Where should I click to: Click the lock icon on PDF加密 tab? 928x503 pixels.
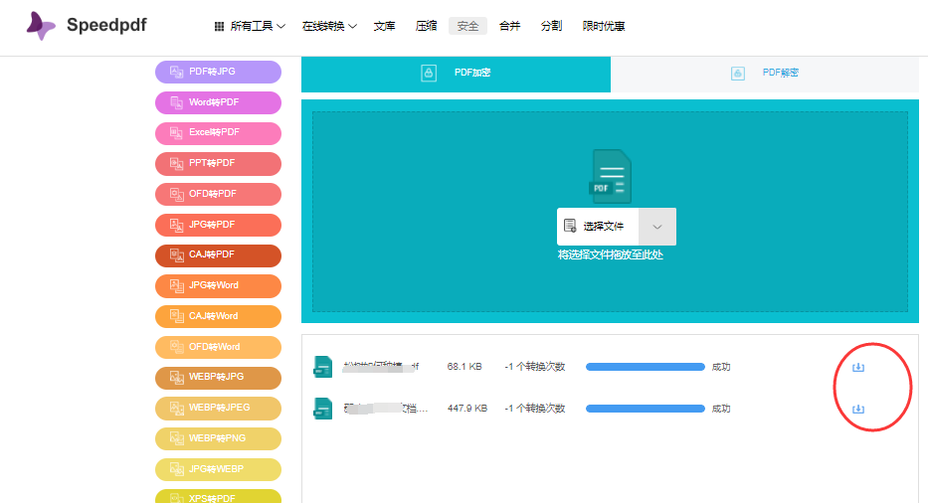429,73
